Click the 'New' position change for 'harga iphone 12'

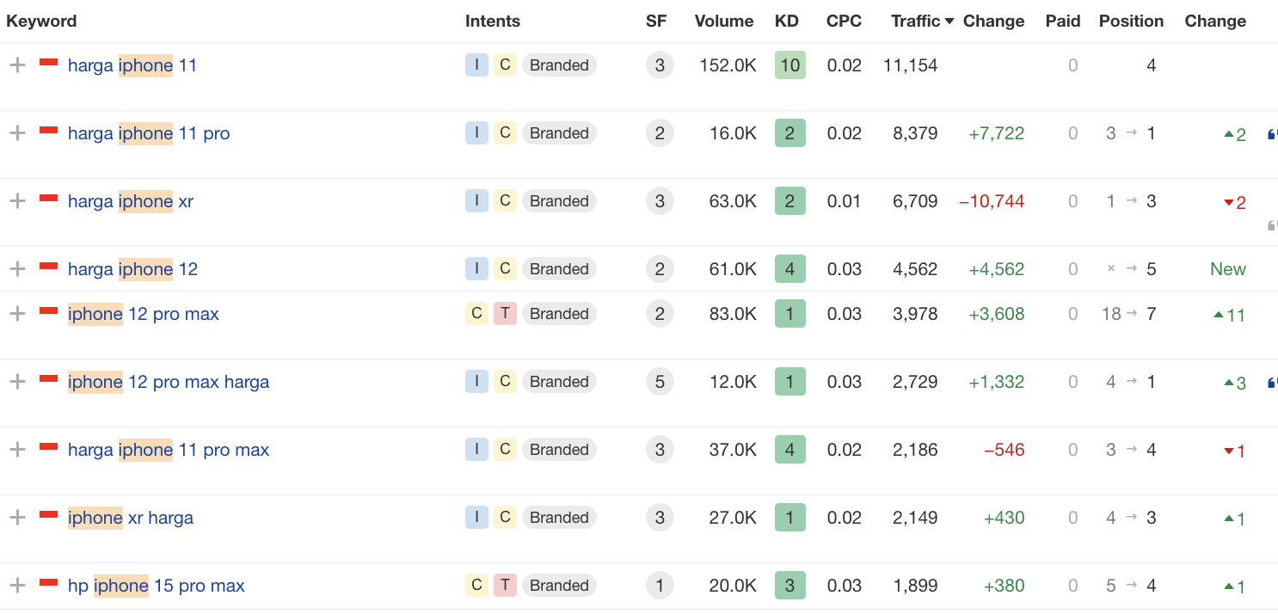pyautogui.click(x=1228, y=269)
